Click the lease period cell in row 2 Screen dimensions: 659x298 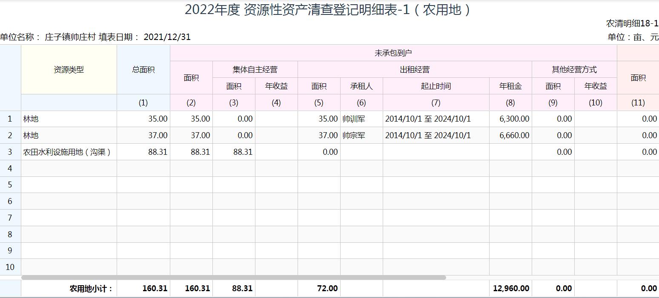[436, 136]
